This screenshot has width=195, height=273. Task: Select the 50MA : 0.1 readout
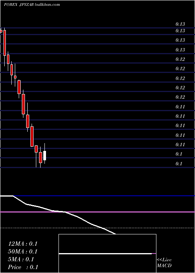(x=23, y=252)
